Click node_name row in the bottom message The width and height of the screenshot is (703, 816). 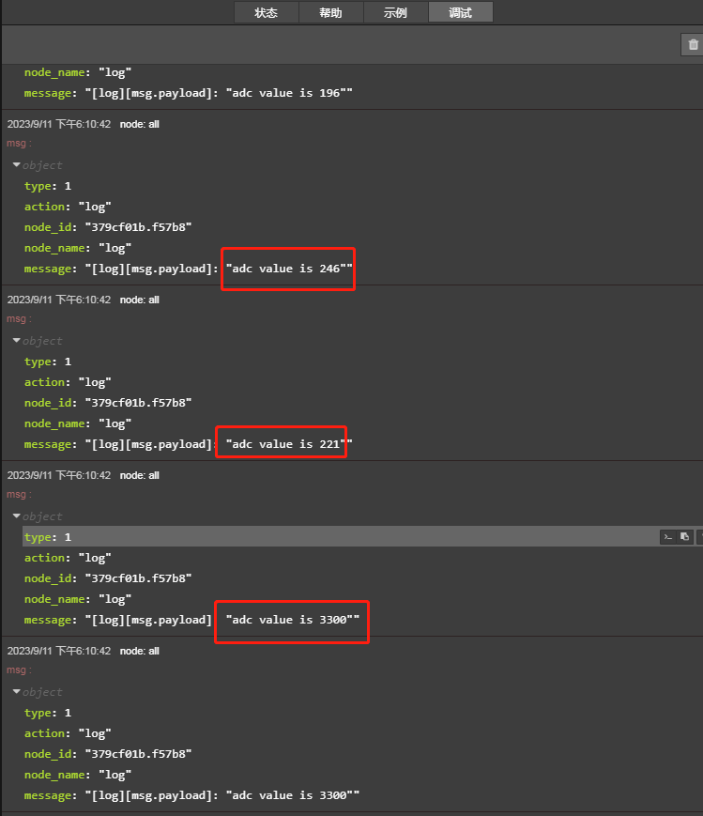(78, 775)
